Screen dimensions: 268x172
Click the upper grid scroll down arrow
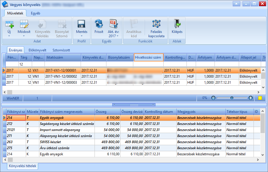263,87
